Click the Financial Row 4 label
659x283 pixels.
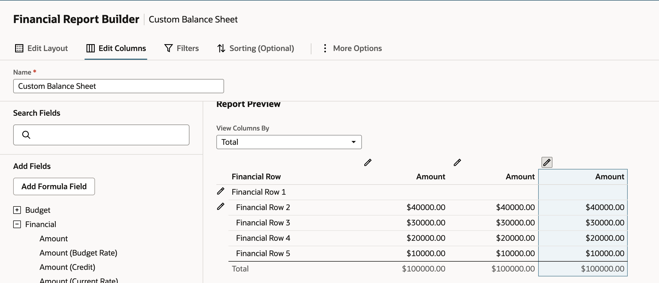click(x=263, y=238)
